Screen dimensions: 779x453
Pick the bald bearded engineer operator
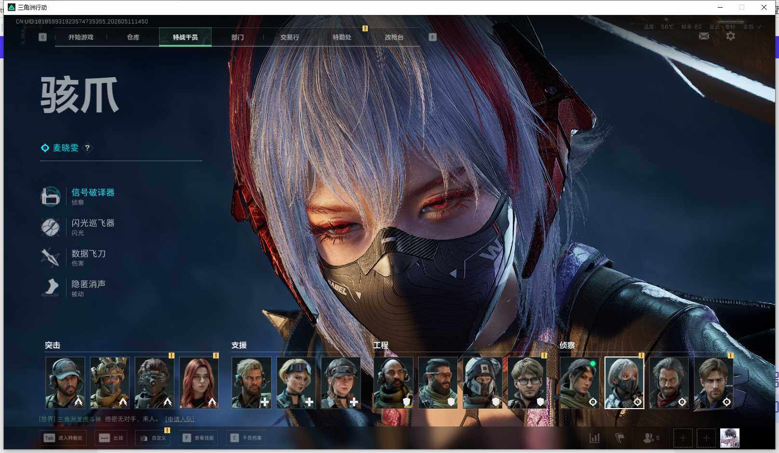point(393,383)
